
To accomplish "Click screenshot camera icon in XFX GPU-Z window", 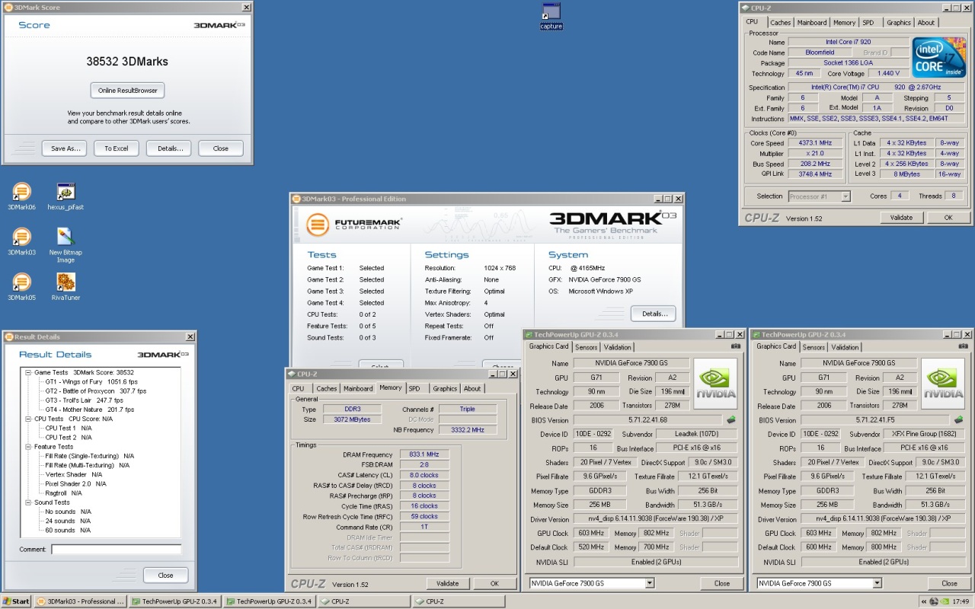I will click(963, 346).
